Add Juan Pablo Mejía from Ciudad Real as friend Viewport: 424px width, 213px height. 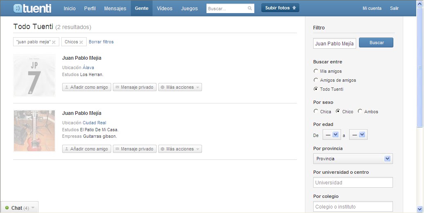[x=87, y=149]
